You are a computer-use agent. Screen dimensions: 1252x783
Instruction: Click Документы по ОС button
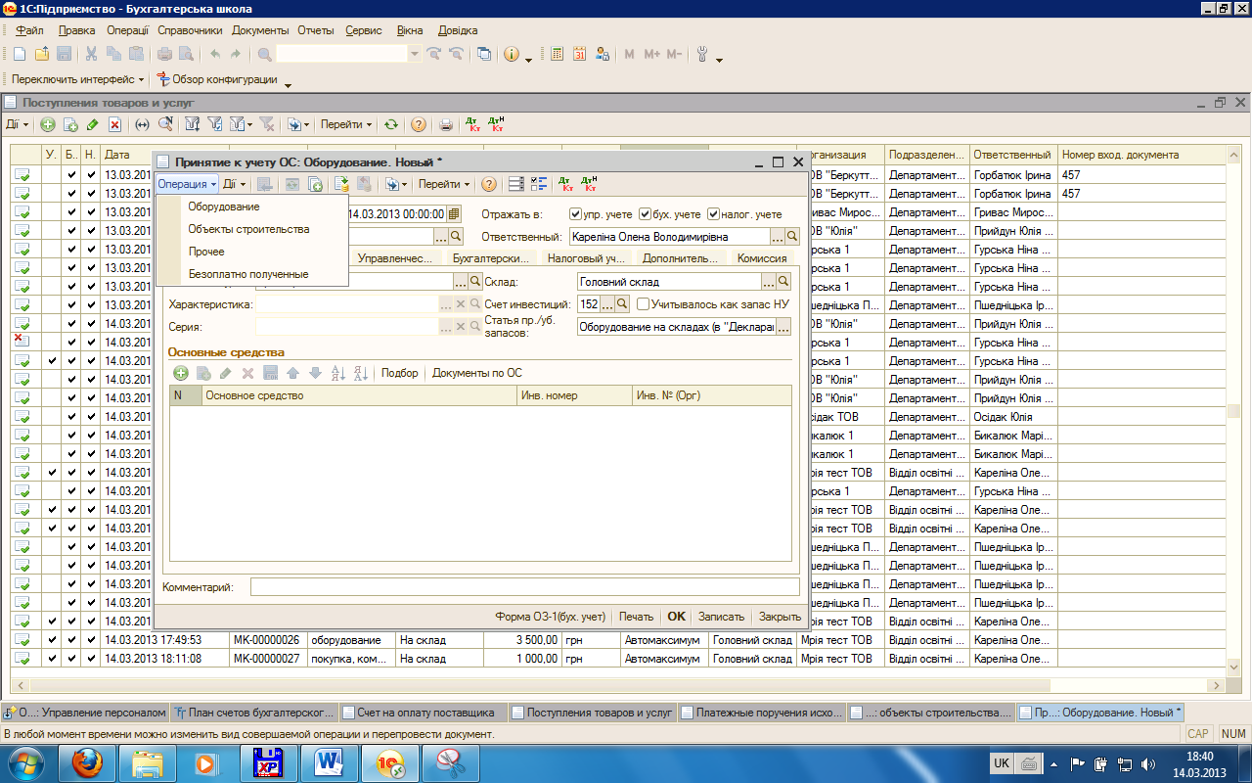(477, 373)
